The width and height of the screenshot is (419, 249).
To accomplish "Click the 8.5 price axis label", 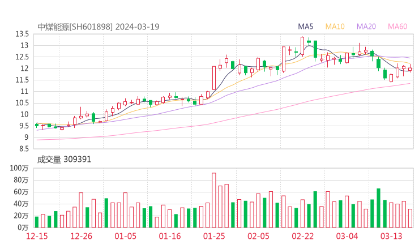I will (24, 149).
